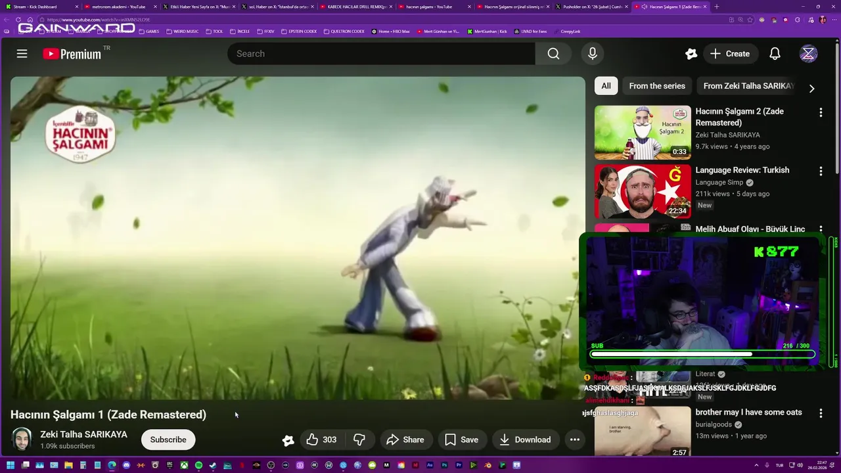Open Photoshop from the taskbar
This screenshot has height=473, width=841.
444,465
